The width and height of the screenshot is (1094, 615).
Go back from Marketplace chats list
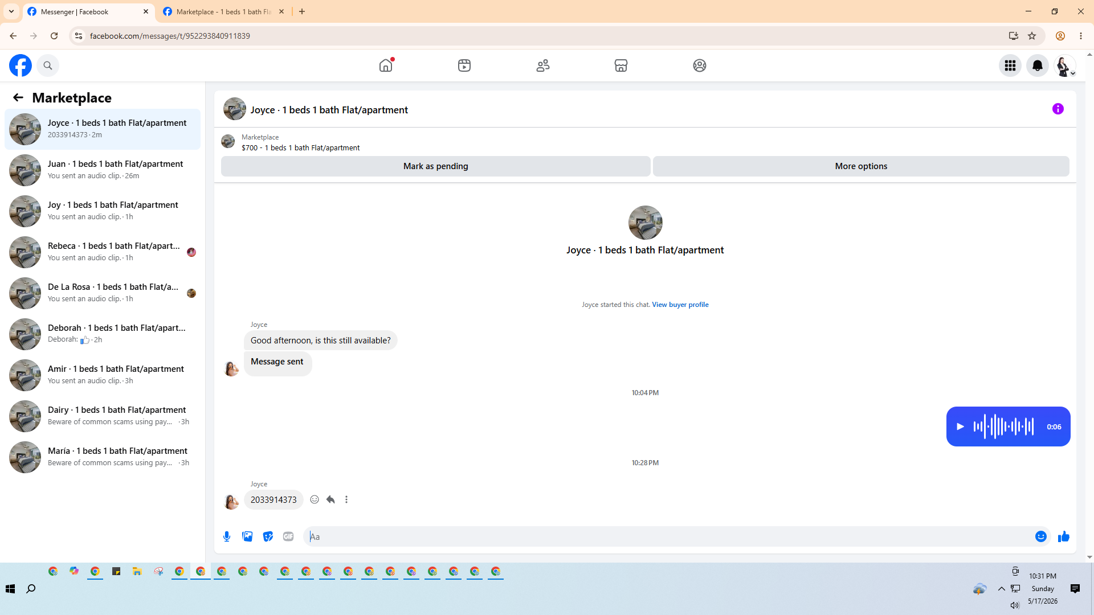[18, 97]
